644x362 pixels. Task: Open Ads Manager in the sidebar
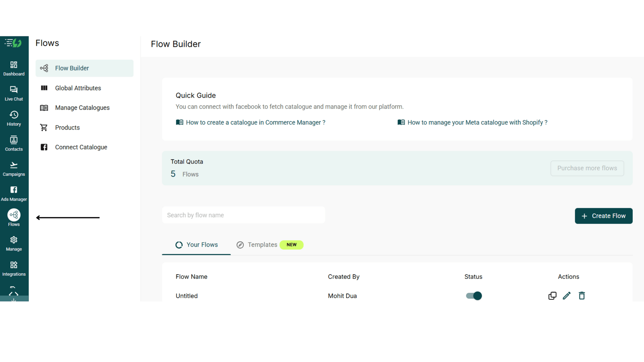tap(14, 194)
